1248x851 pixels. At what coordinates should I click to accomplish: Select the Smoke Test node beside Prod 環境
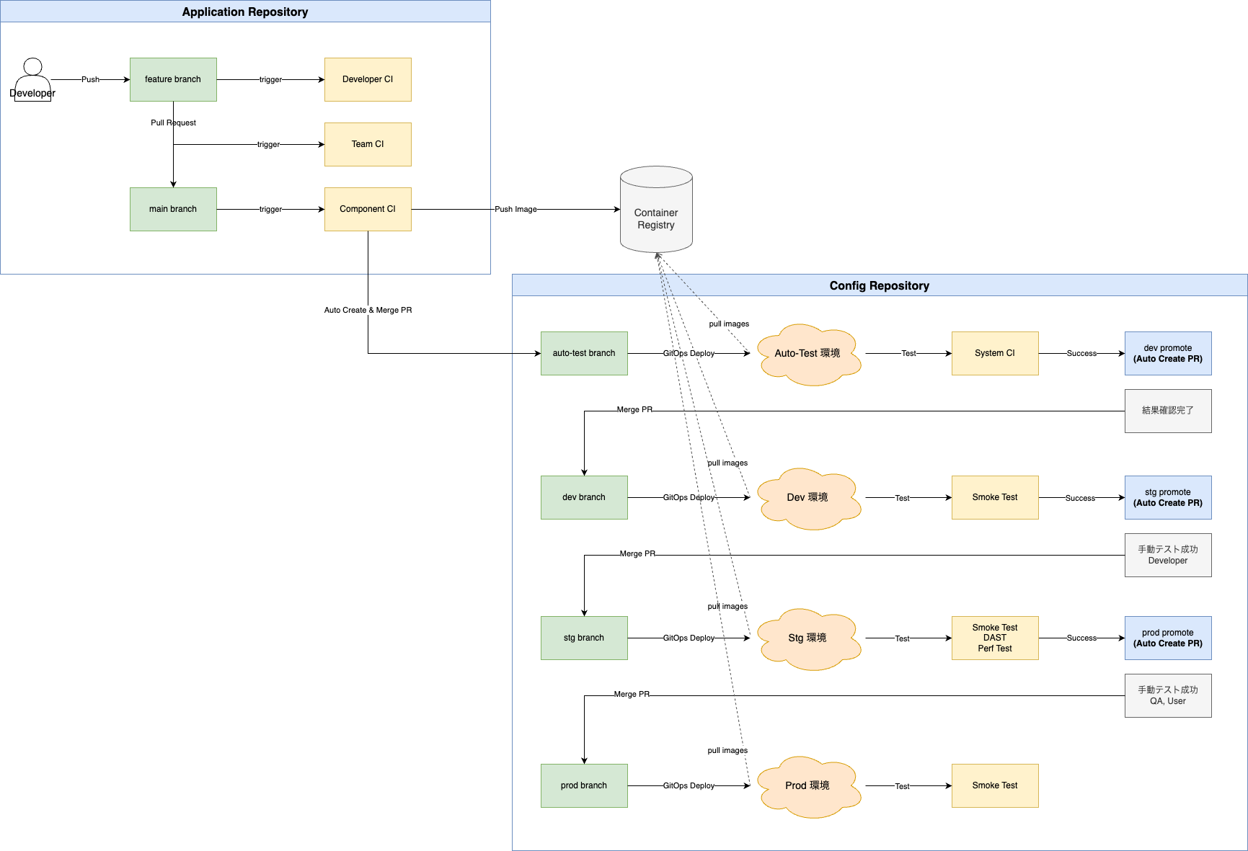[x=995, y=785]
